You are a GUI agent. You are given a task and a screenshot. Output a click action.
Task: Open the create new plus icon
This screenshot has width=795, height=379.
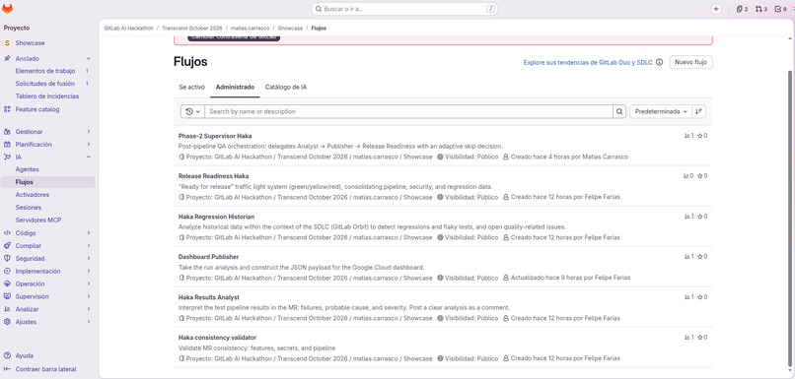click(716, 9)
